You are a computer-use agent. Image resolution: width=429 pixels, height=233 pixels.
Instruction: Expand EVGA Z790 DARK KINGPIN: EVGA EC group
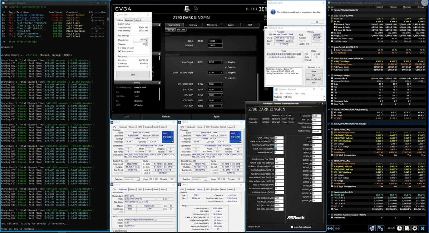329,124
